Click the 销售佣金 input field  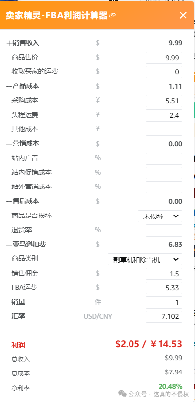point(164,274)
